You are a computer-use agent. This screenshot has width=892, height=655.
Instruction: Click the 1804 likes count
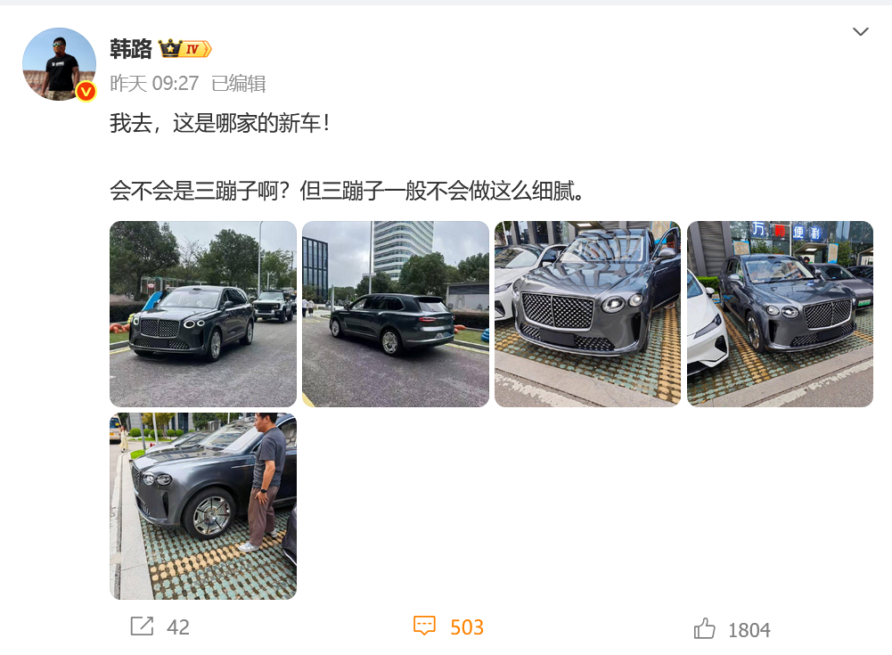pos(749,630)
